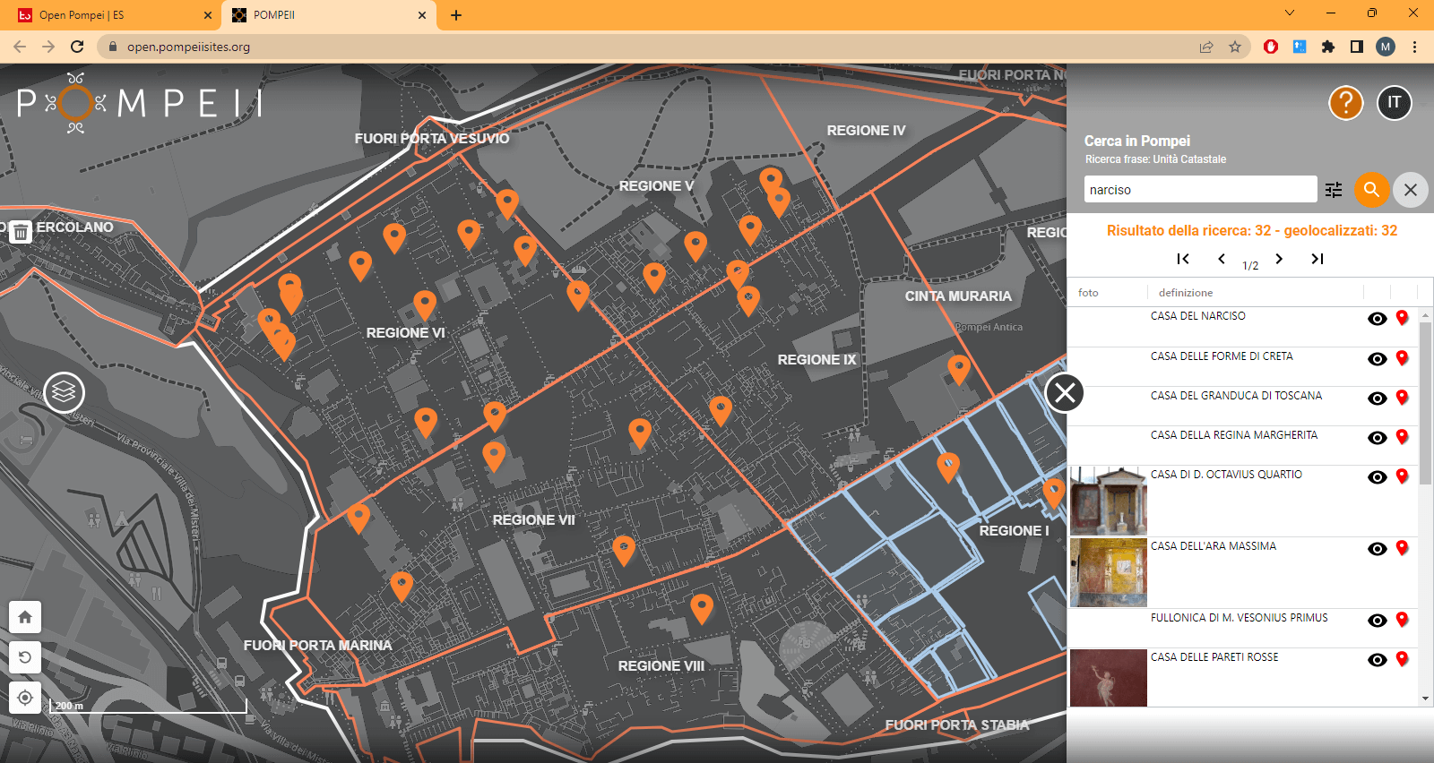Click the trash icon near Ercolano

point(21,232)
